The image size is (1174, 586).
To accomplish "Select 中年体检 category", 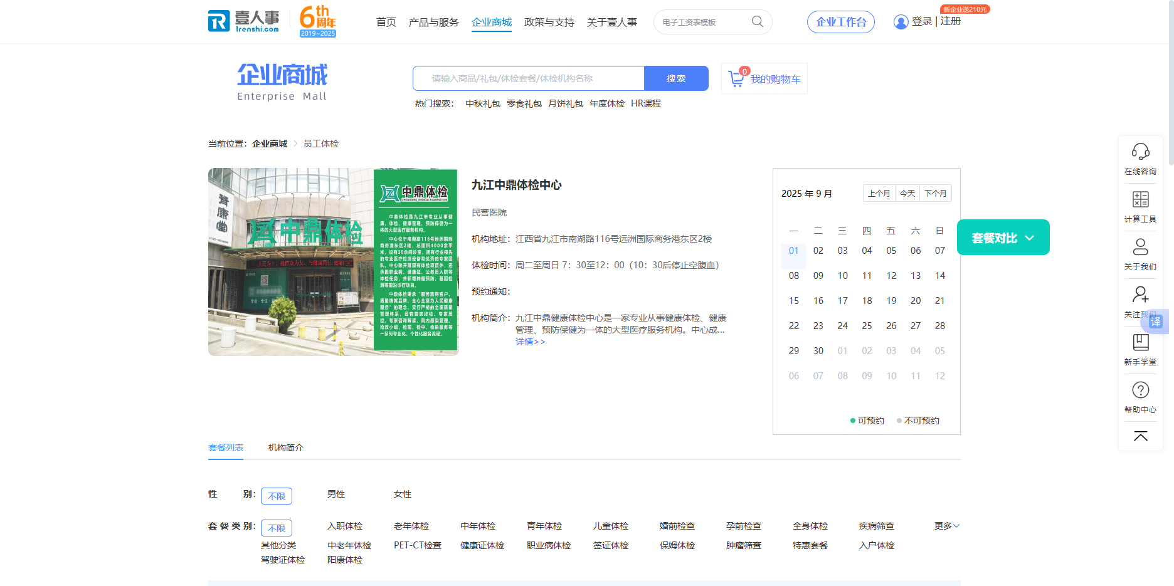I will point(478,526).
